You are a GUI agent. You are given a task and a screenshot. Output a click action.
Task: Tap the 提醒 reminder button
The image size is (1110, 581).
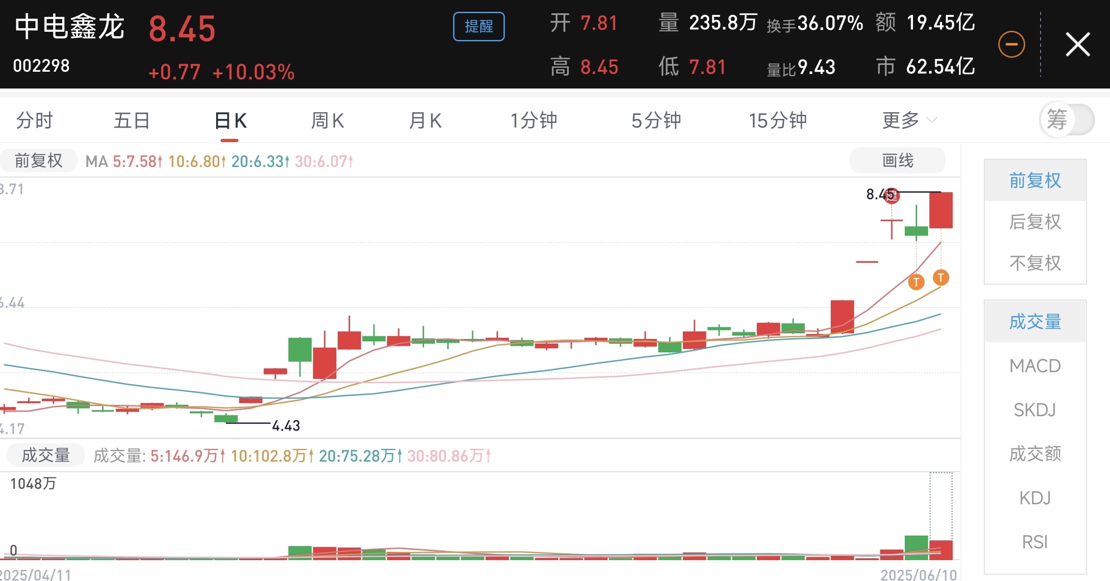tap(479, 26)
